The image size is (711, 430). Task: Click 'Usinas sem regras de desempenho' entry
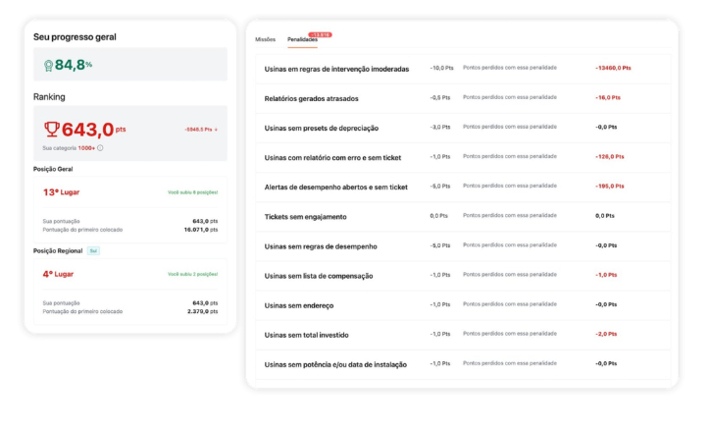(321, 245)
